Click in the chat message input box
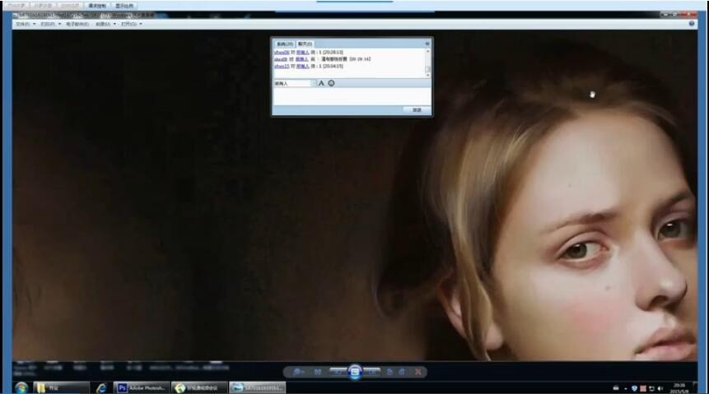The height and width of the screenshot is (394, 709). [352, 96]
